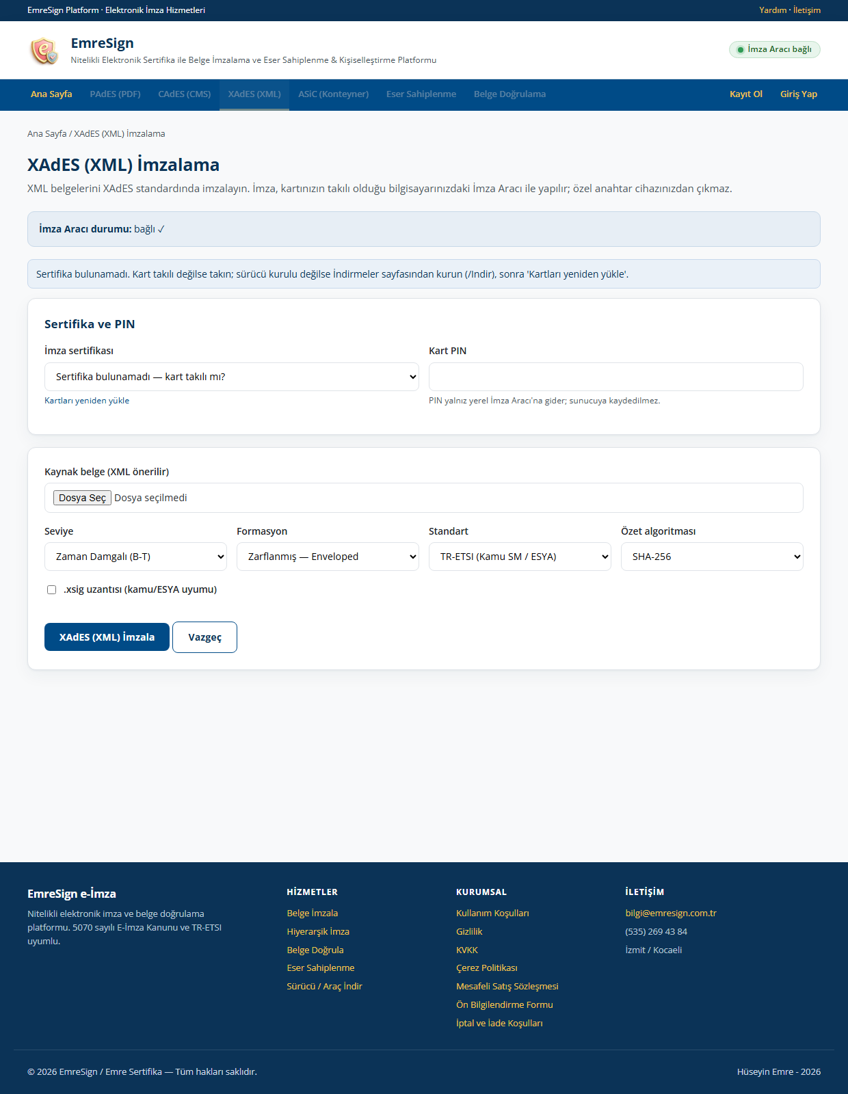Screen dimensions: 848x1094
Task: Go to Ana Sayfa in navigation bar
Action: [x=51, y=94]
